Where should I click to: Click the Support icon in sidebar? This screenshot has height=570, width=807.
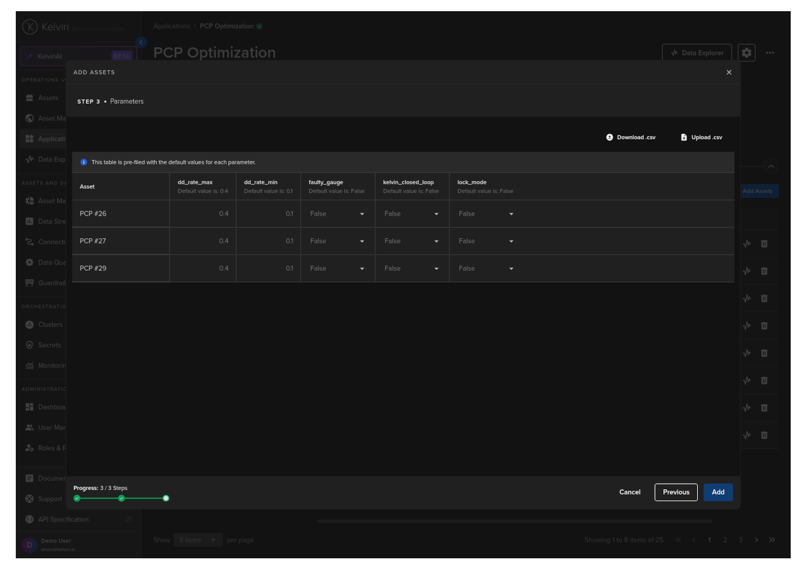pos(30,499)
